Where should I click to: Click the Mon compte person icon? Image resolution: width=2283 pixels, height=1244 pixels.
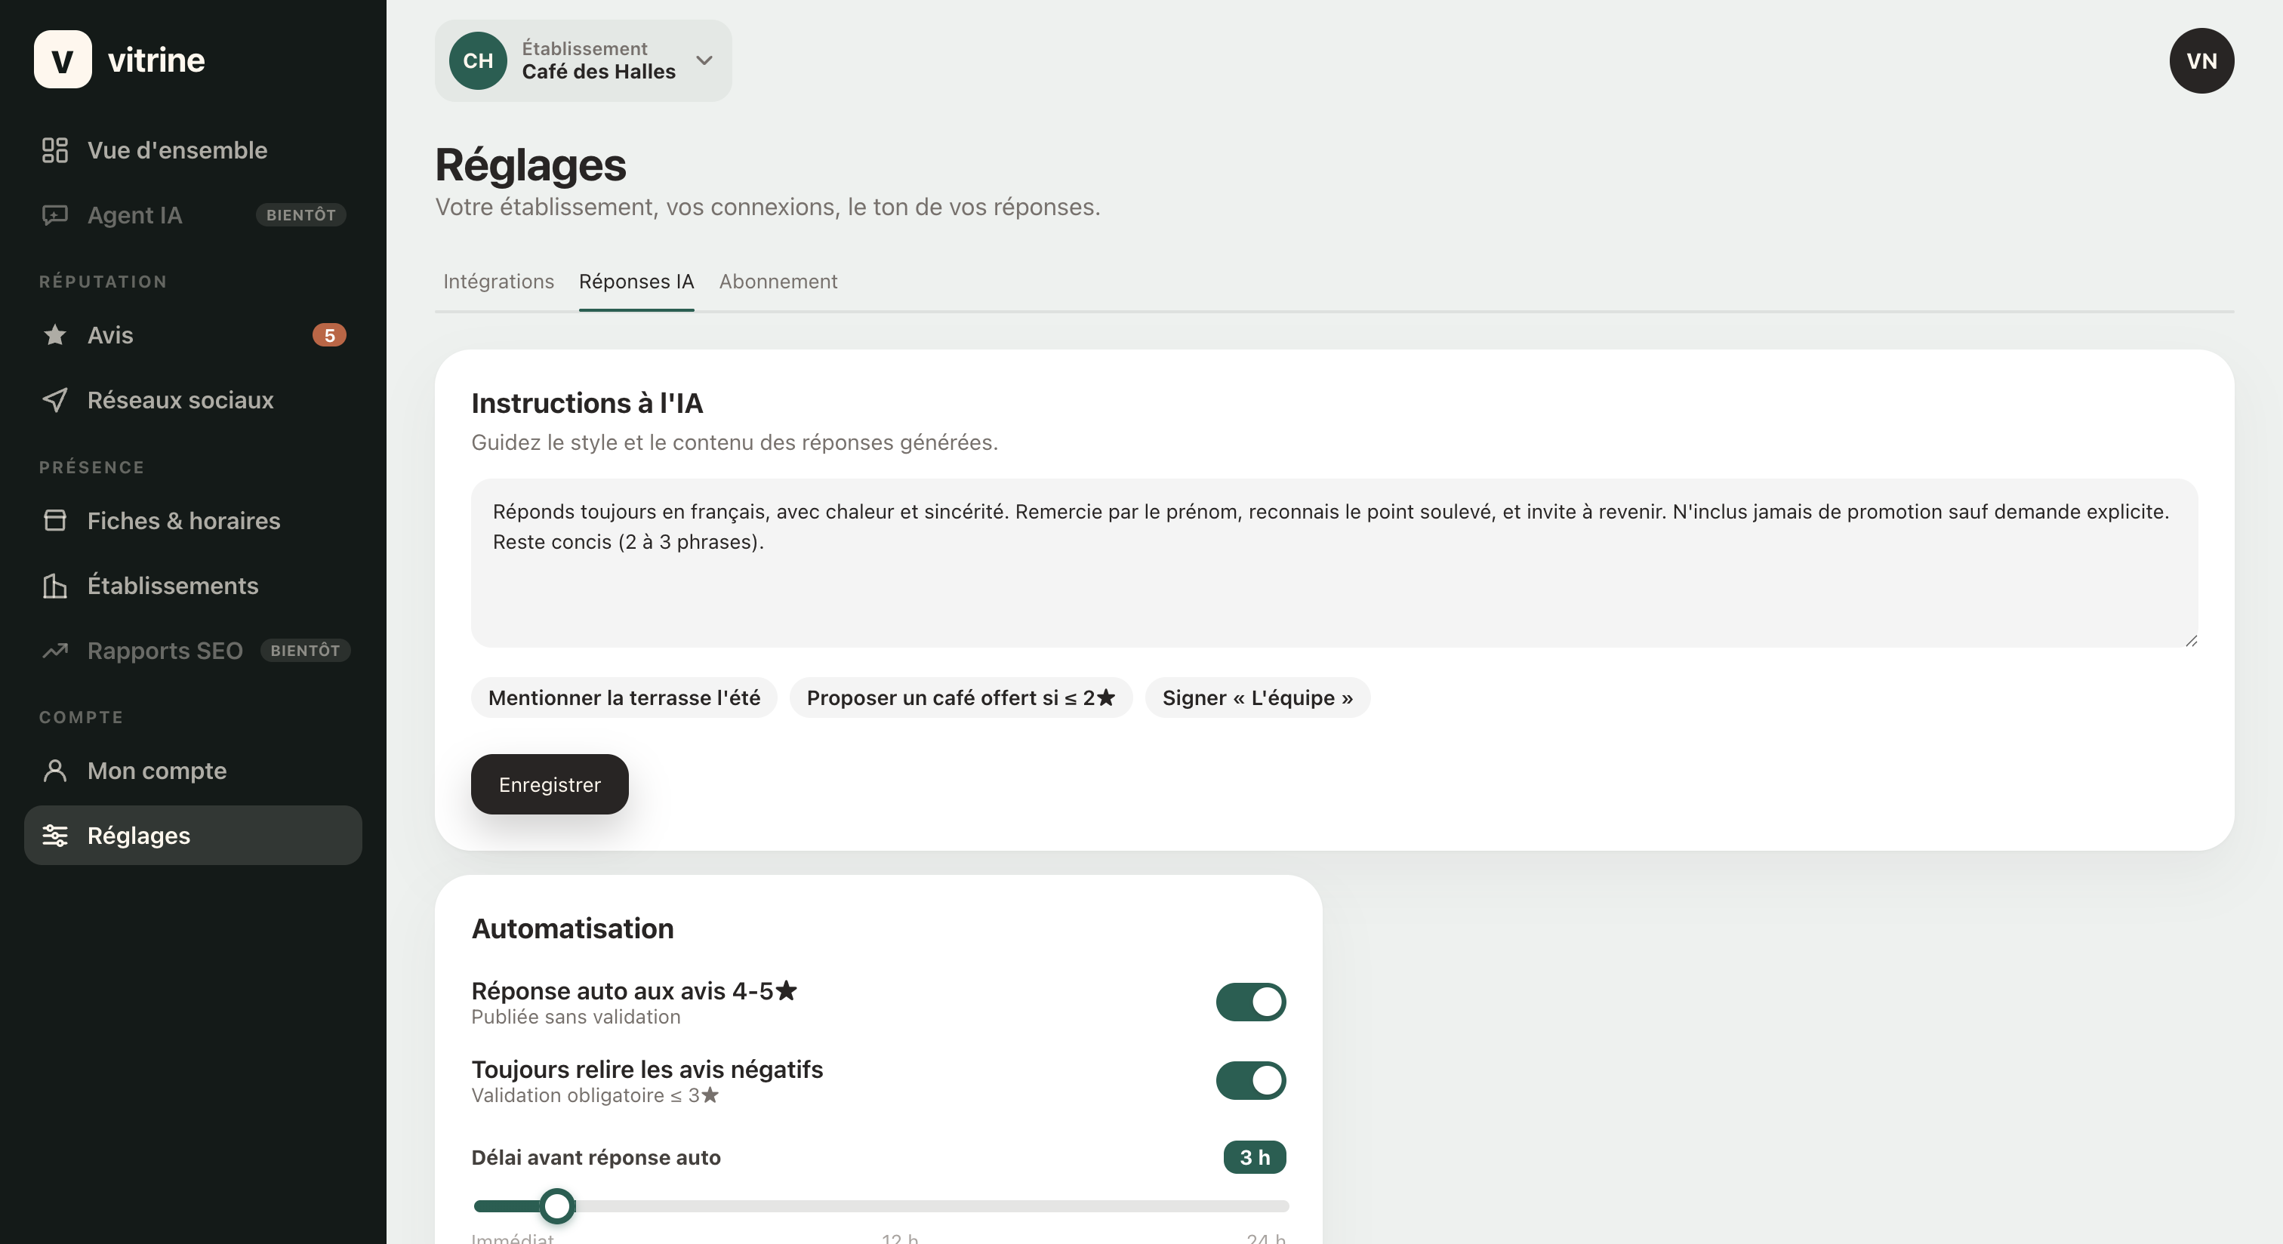tap(55, 771)
